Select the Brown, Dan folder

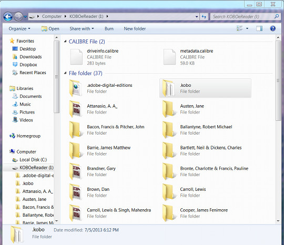click(98, 192)
